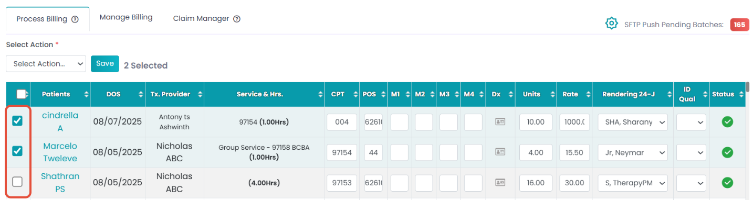Check the Shathran PS row checkbox
This screenshot has width=753, height=200.
click(x=17, y=182)
